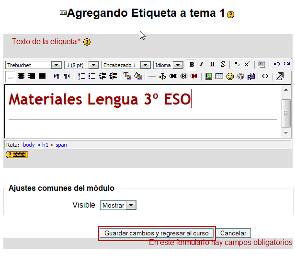Screen dimensions: 295x256
Task: Insert a smiley emoticon
Action: (x=230, y=76)
